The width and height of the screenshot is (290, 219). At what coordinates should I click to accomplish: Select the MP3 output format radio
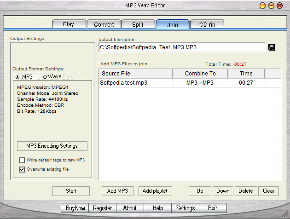17,77
